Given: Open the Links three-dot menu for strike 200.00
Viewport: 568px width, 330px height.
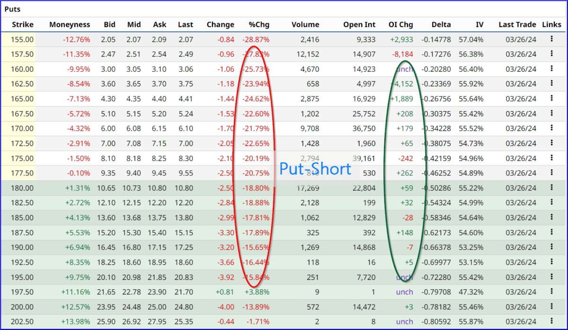Looking at the screenshot, I should pos(551,306).
